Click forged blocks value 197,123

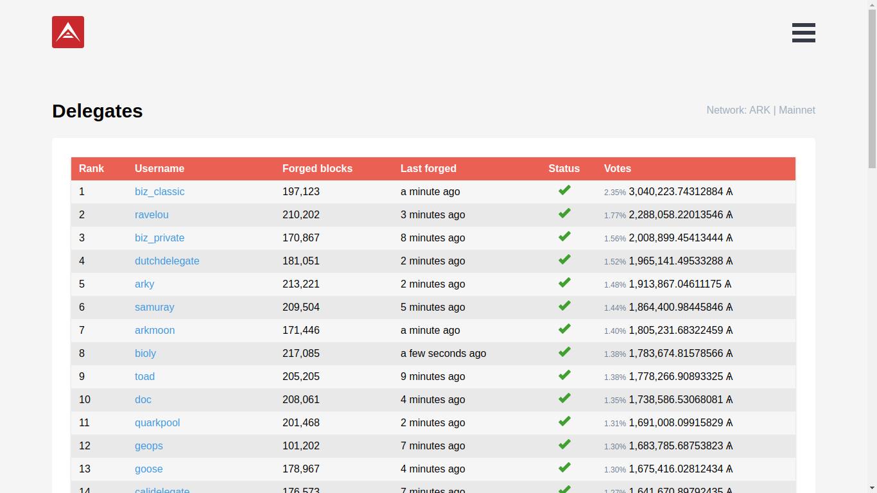(x=301, y=192)
